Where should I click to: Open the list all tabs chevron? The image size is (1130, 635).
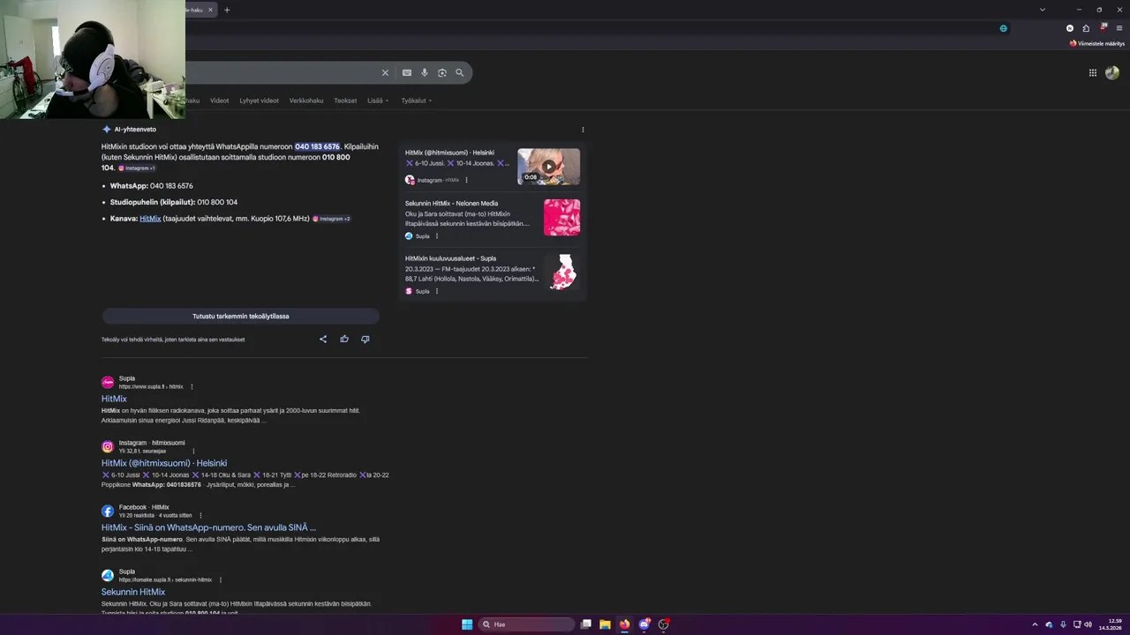(1043, 10)
